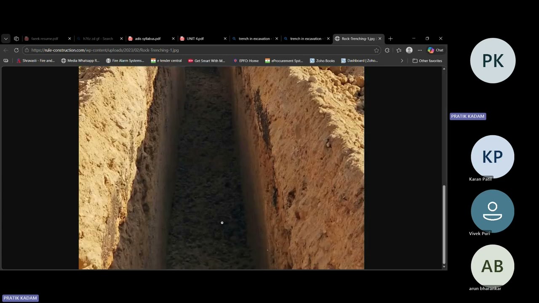Switch to the second trench in excavation tab
This screenshot has height=303, width=539.
pos(307,39)
